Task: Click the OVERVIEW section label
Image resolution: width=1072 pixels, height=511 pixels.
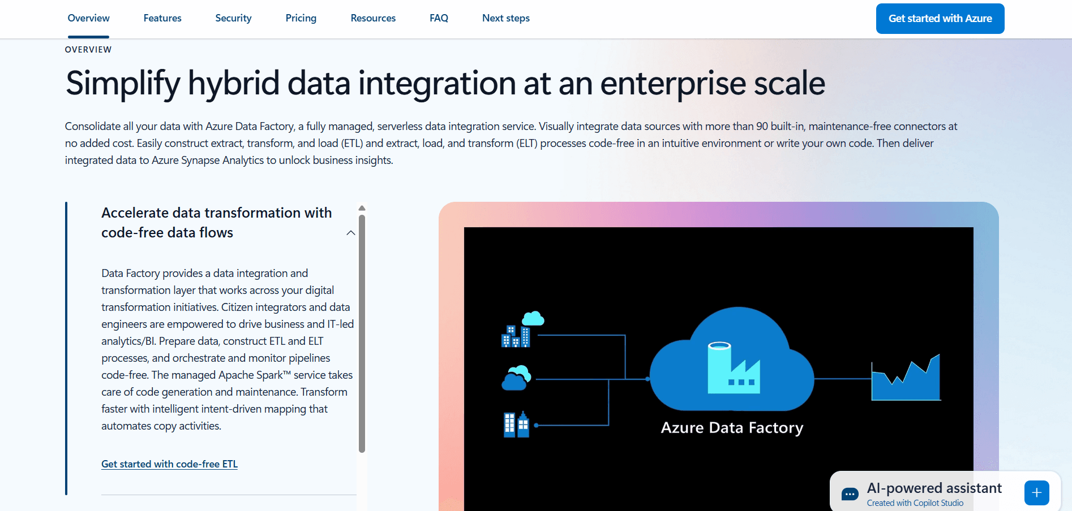Action: (x=88, y=50)
